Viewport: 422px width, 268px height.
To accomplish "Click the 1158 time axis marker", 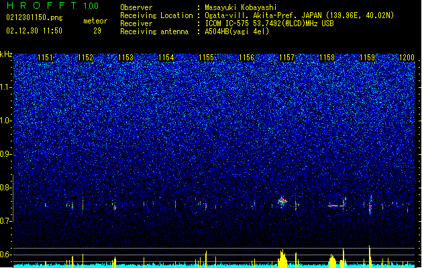I will [327, 58].
